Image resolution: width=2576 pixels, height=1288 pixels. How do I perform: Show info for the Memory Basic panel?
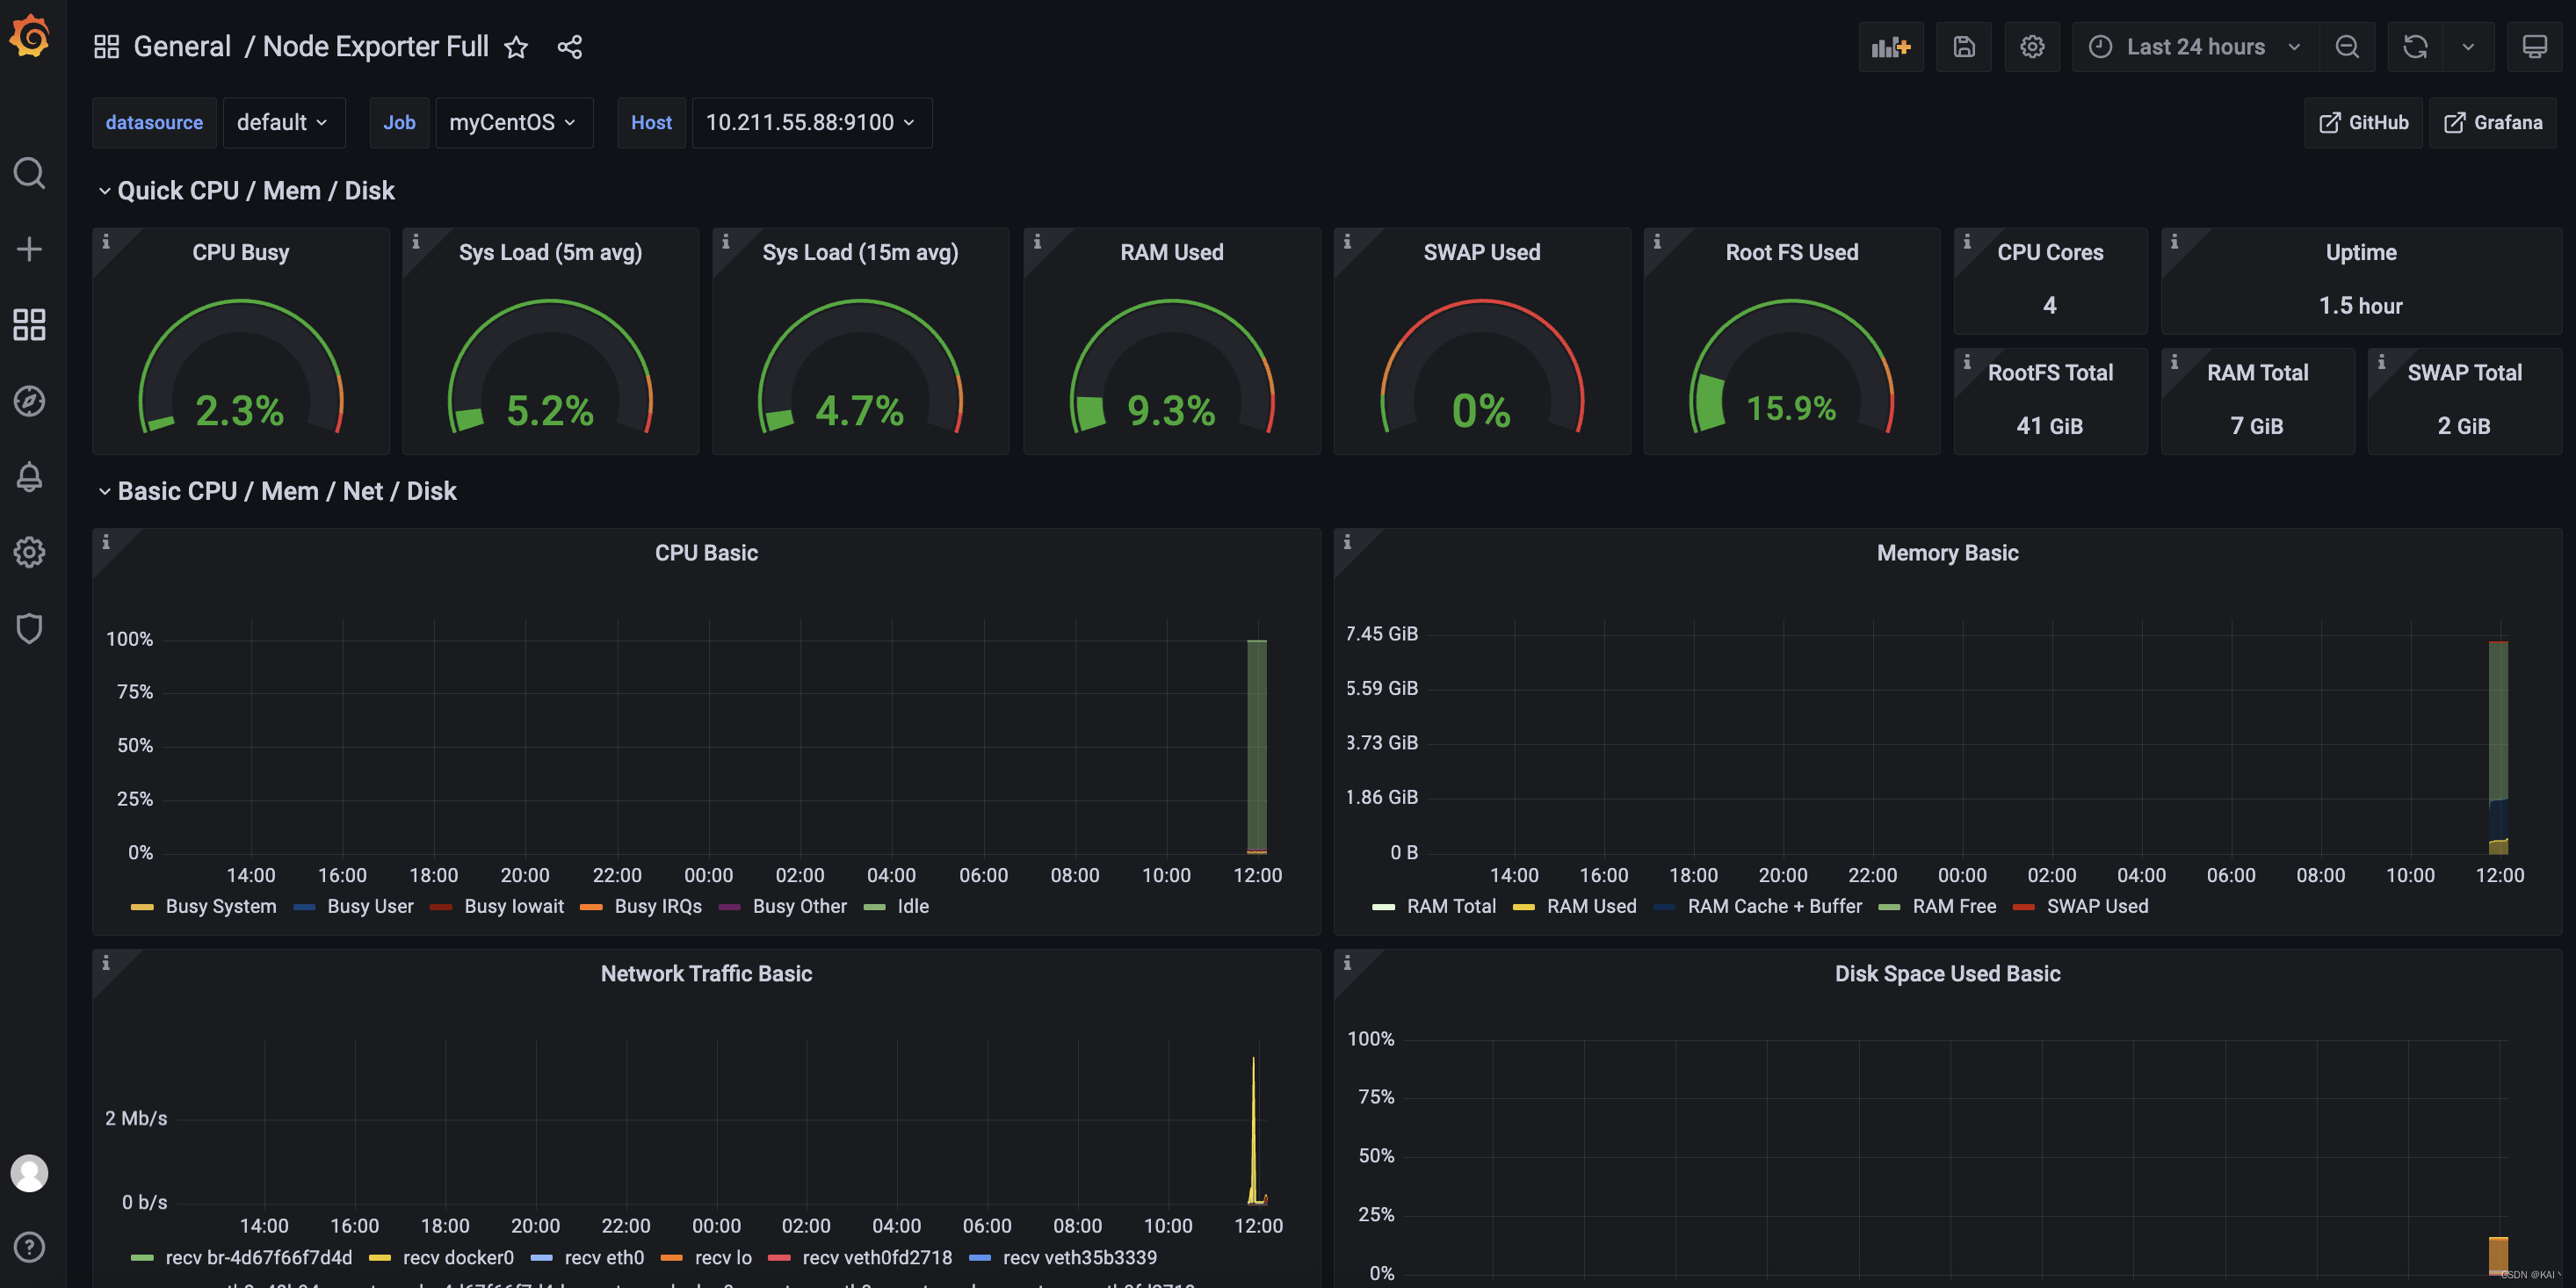tap(1347, 542)
